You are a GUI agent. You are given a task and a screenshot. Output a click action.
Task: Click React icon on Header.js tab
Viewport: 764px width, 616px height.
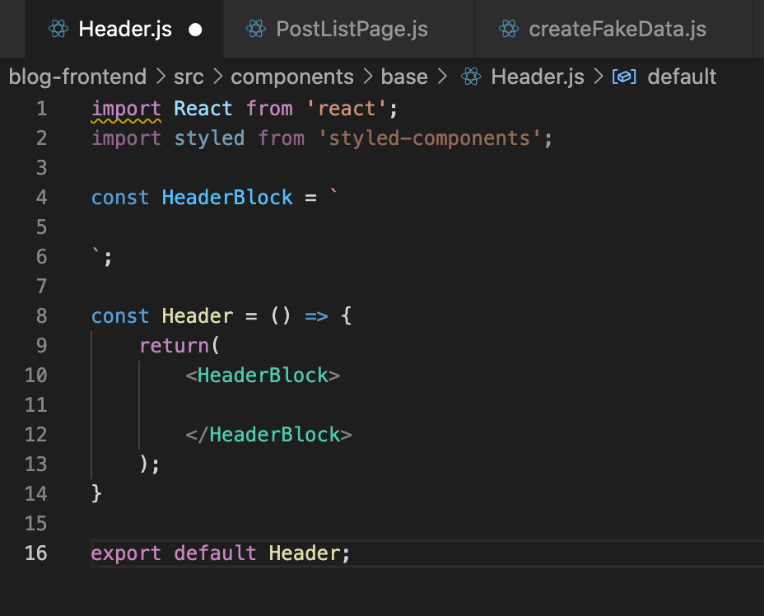[x=58, y=30]
